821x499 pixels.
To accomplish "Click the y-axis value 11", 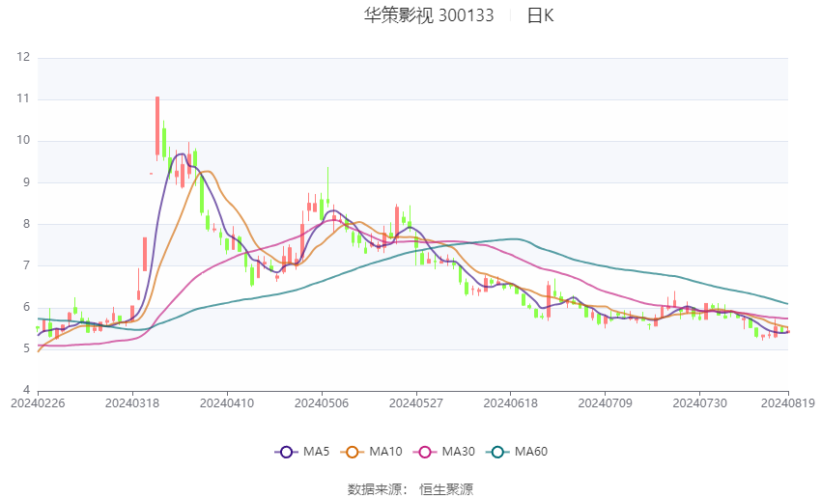I will pyautogui.click(x=23, y=98).
